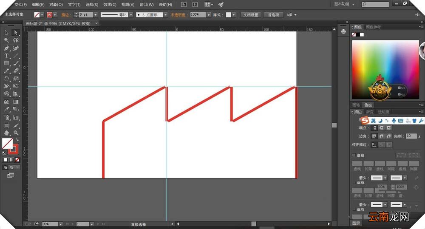This screenshot has height=229, width=425.
Task: Click the opacity 100% input field
Action: click(198, 15)
